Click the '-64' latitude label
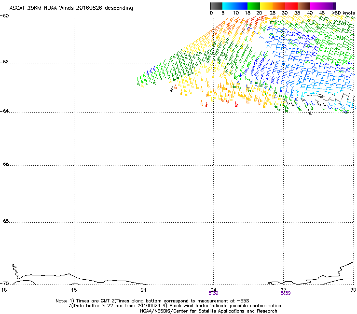Screen dimensions: 357x314 pyautogui.click(x=4, y=111)
